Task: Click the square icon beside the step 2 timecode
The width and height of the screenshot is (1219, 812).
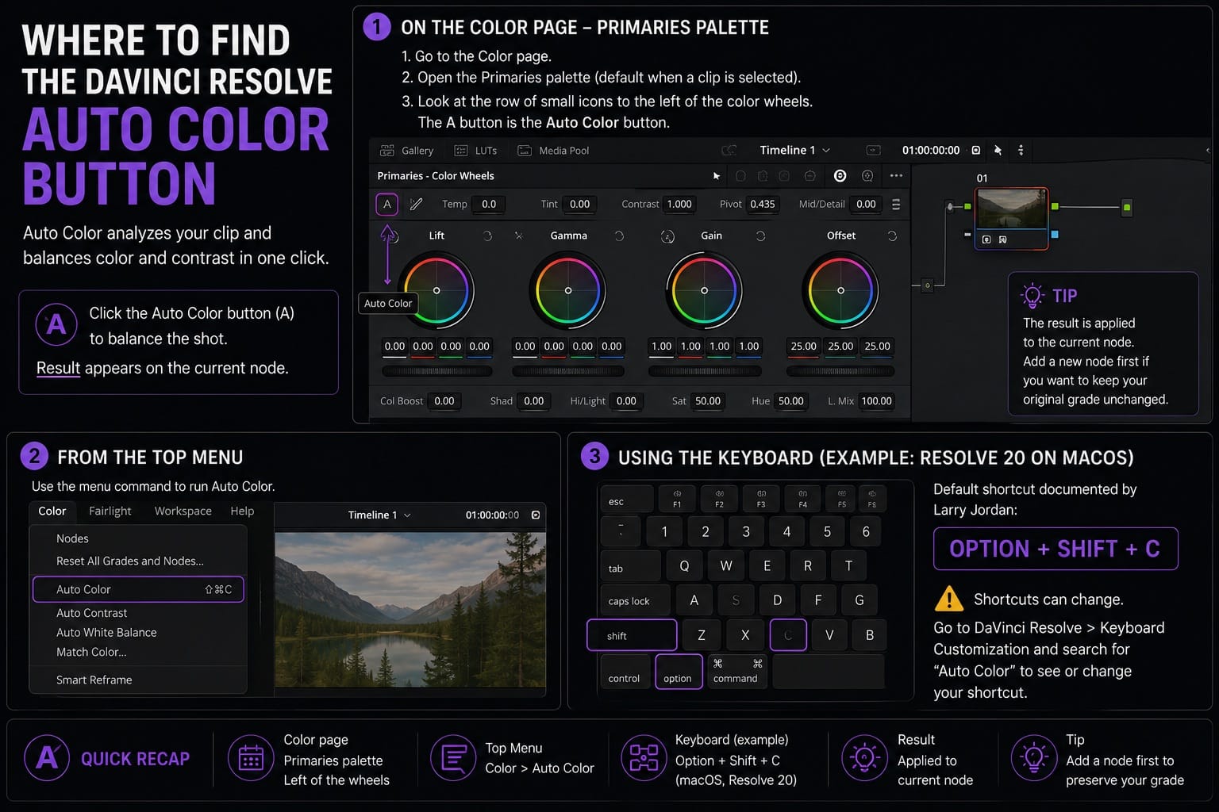Action: [536, 515]
